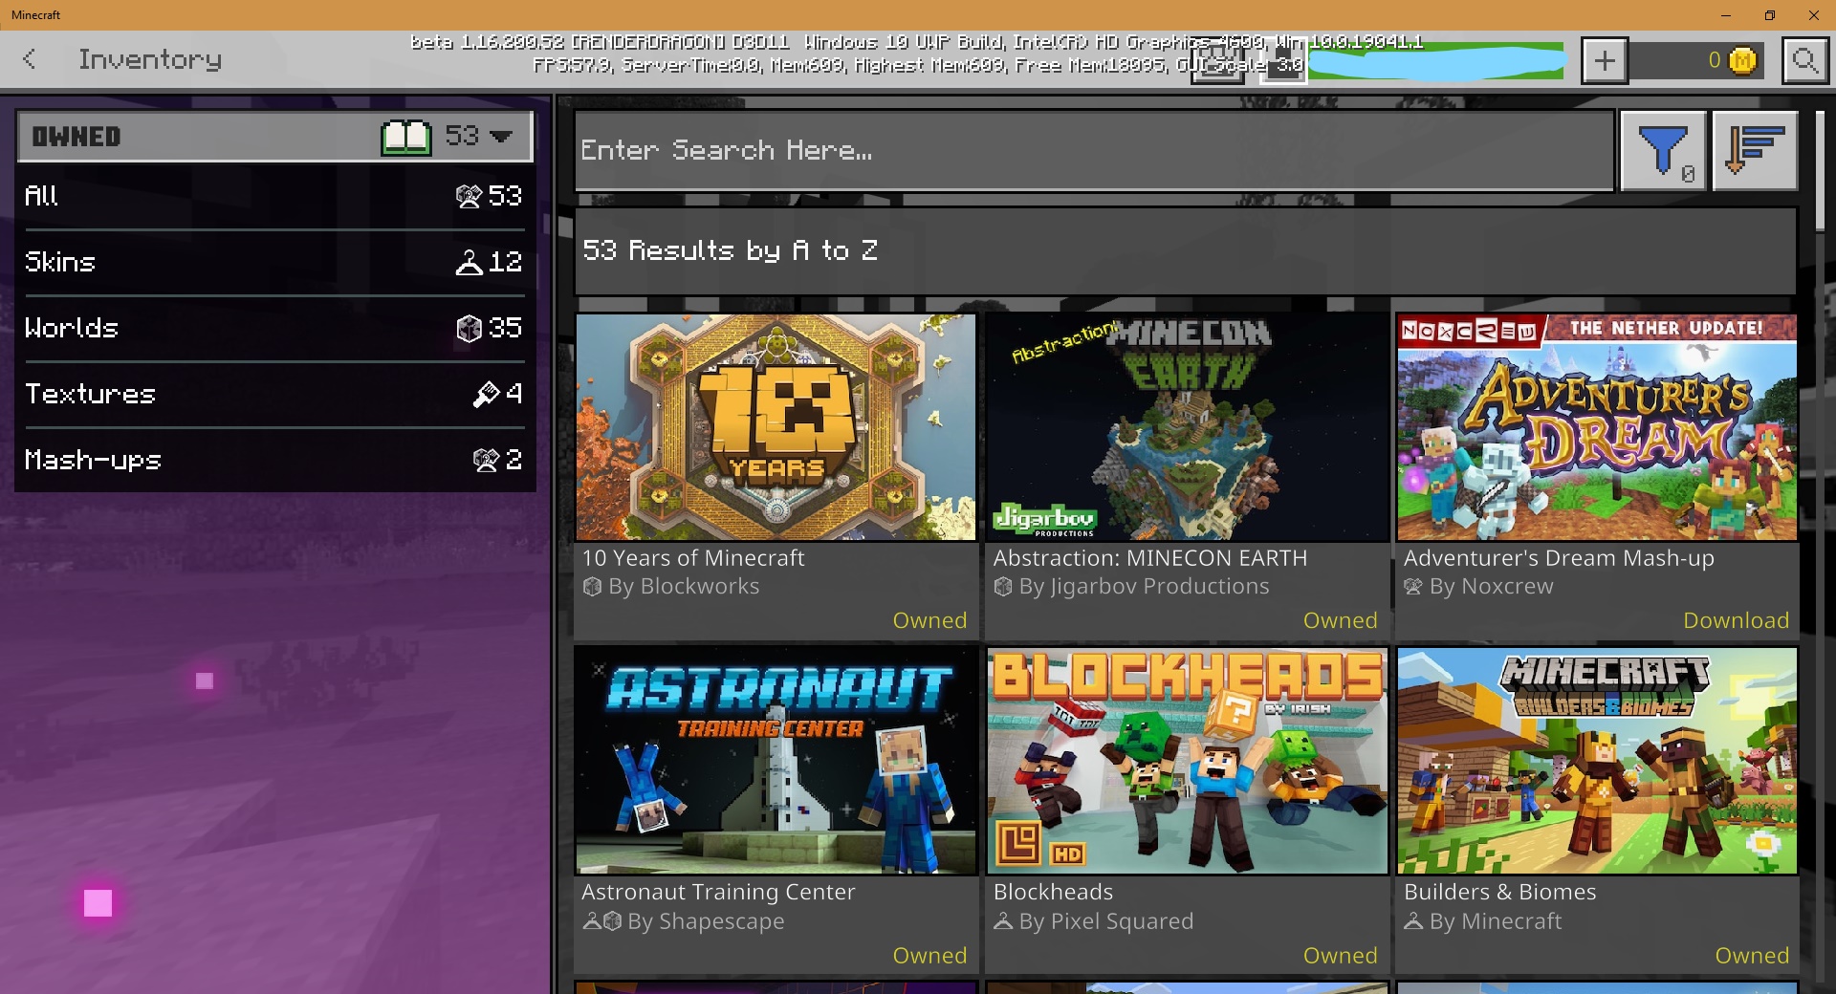
Task: Switch to the Textures category
Action: pos(274,394)
